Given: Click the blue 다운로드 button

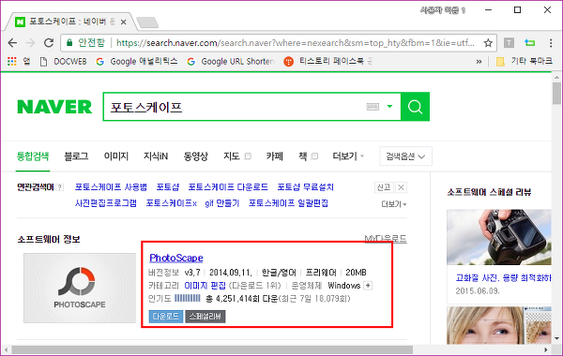Looking at the screenshot, I should click(166, 317).
